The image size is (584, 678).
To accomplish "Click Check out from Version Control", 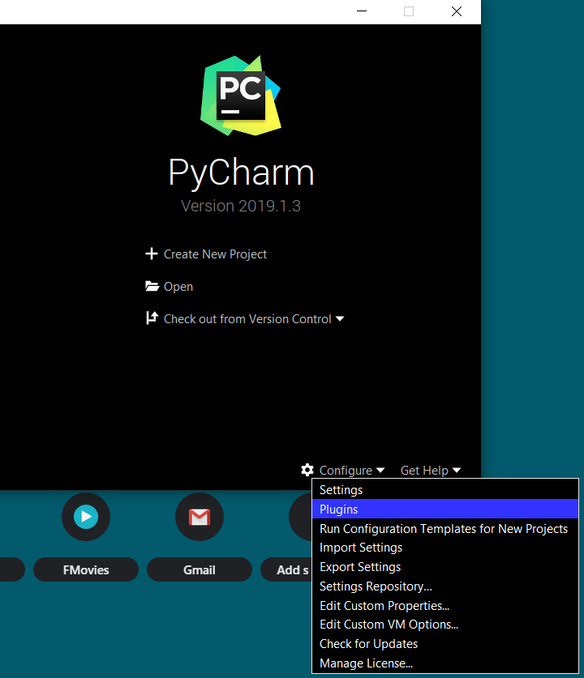I will pos(247,319).
